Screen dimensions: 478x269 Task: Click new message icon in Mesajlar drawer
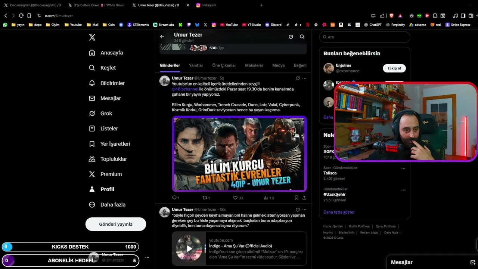pos(472,262)
